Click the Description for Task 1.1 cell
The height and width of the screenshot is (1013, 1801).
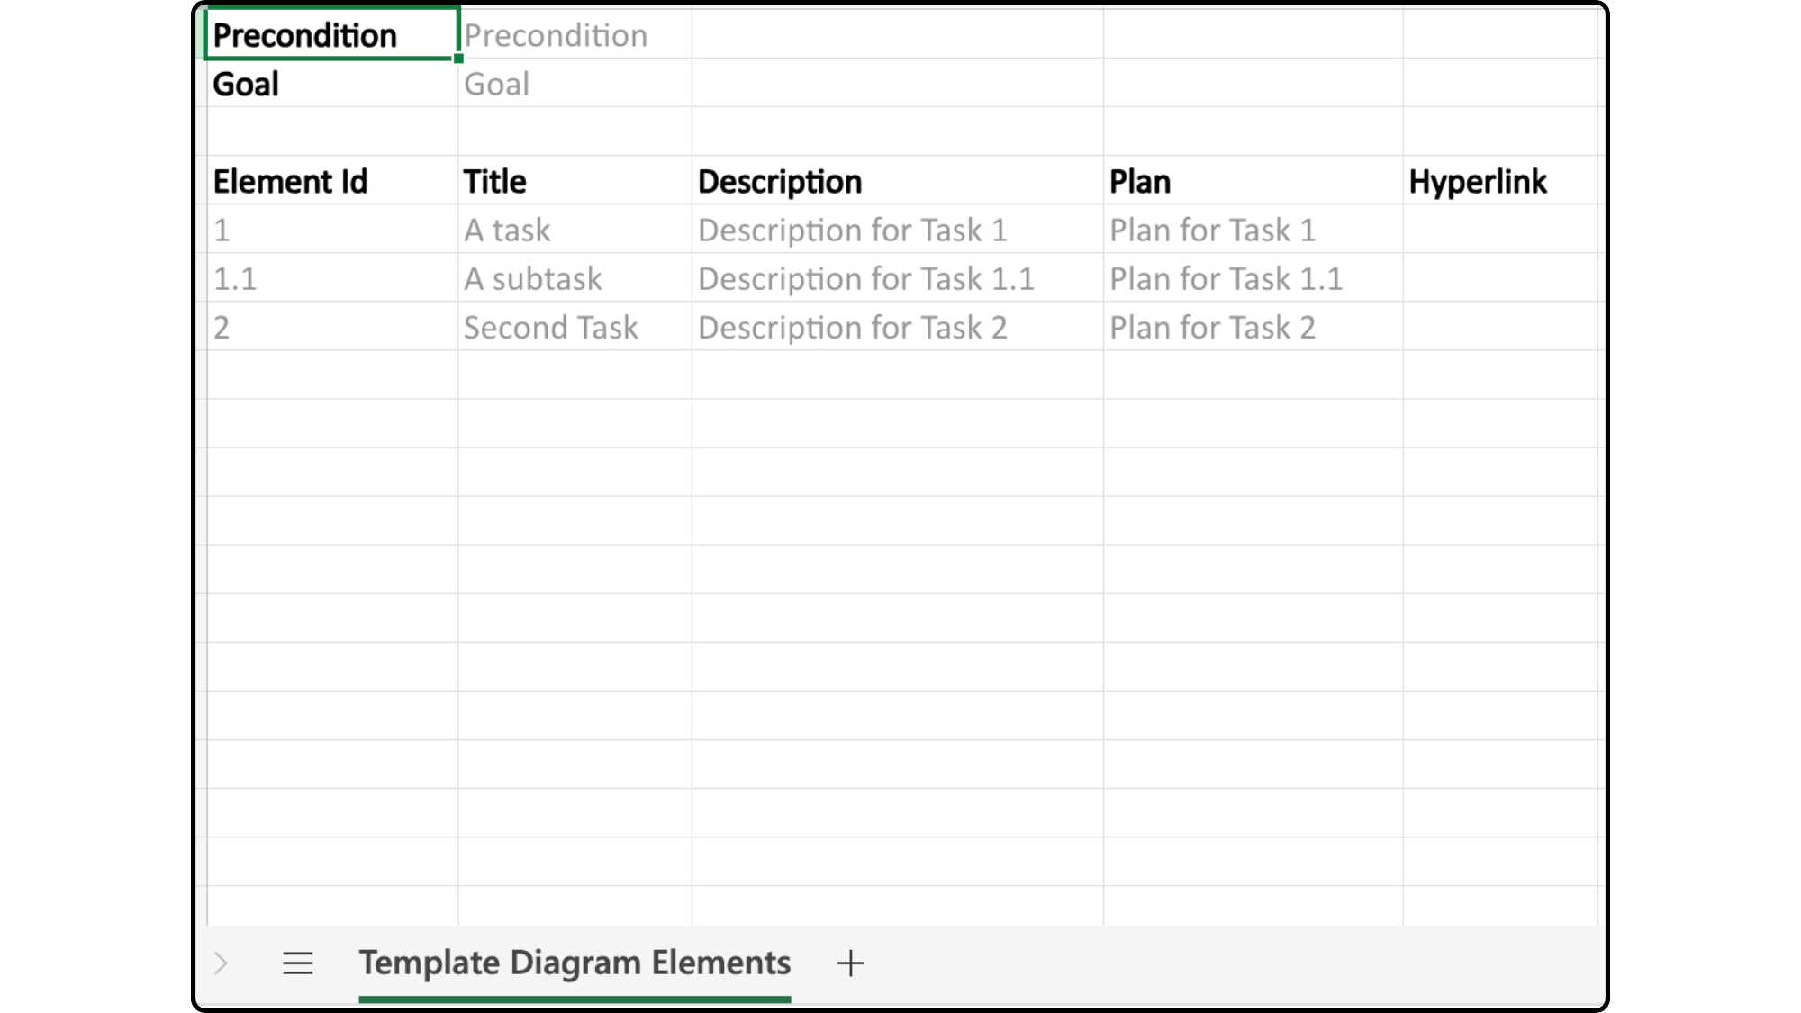point(896,278)
